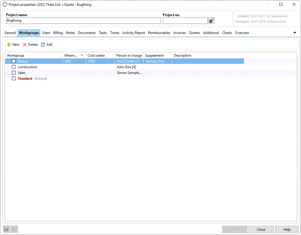This screenshot has width=301, height=235.
Task: Click the Edit pencil icon
Action: click(43, 45)
